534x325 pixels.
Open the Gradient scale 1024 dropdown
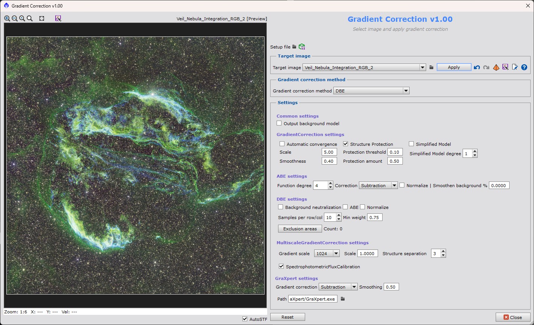pos(327,254)
